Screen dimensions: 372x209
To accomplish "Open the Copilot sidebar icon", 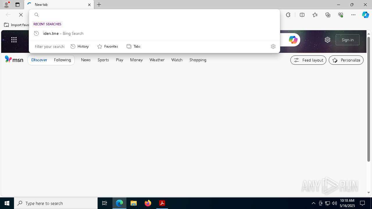I will pyautogui.click(x=366, y=15).
